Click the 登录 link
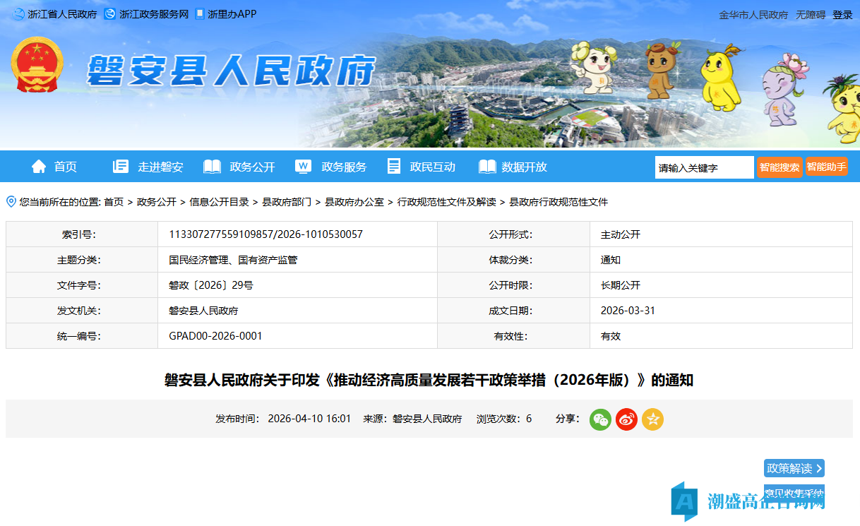Viewport: 860px width, 526px height. [844, 14]
